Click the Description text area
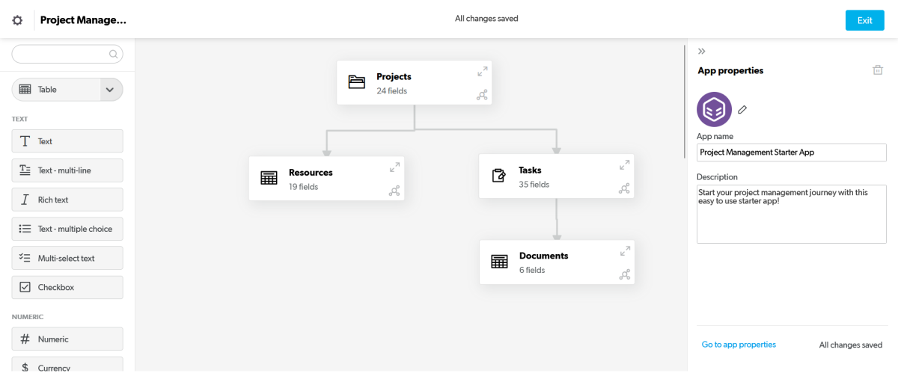This screenshot has width=898, height=373. tap(791, 214)
